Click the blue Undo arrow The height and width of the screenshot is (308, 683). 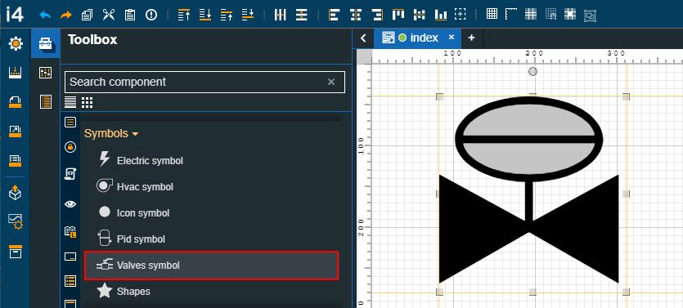[x=45, y=15]
